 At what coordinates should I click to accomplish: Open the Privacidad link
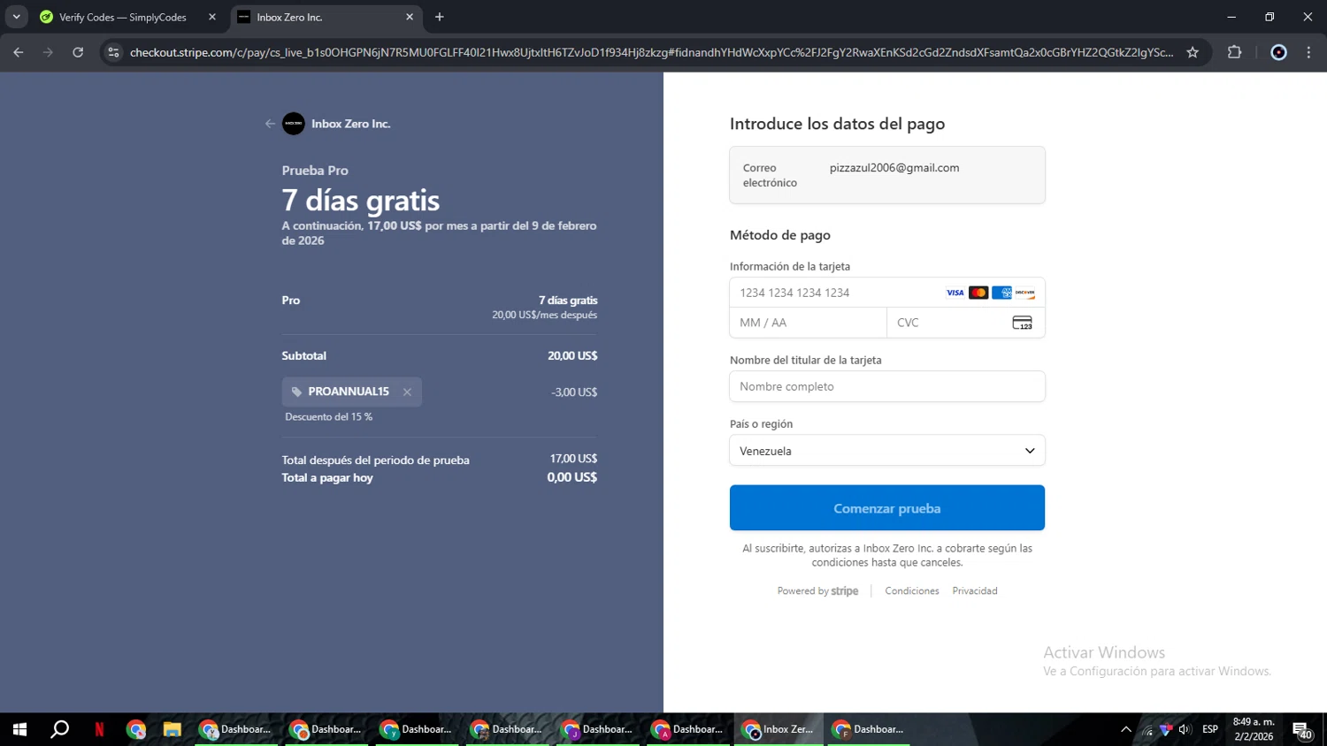point(975,591)
